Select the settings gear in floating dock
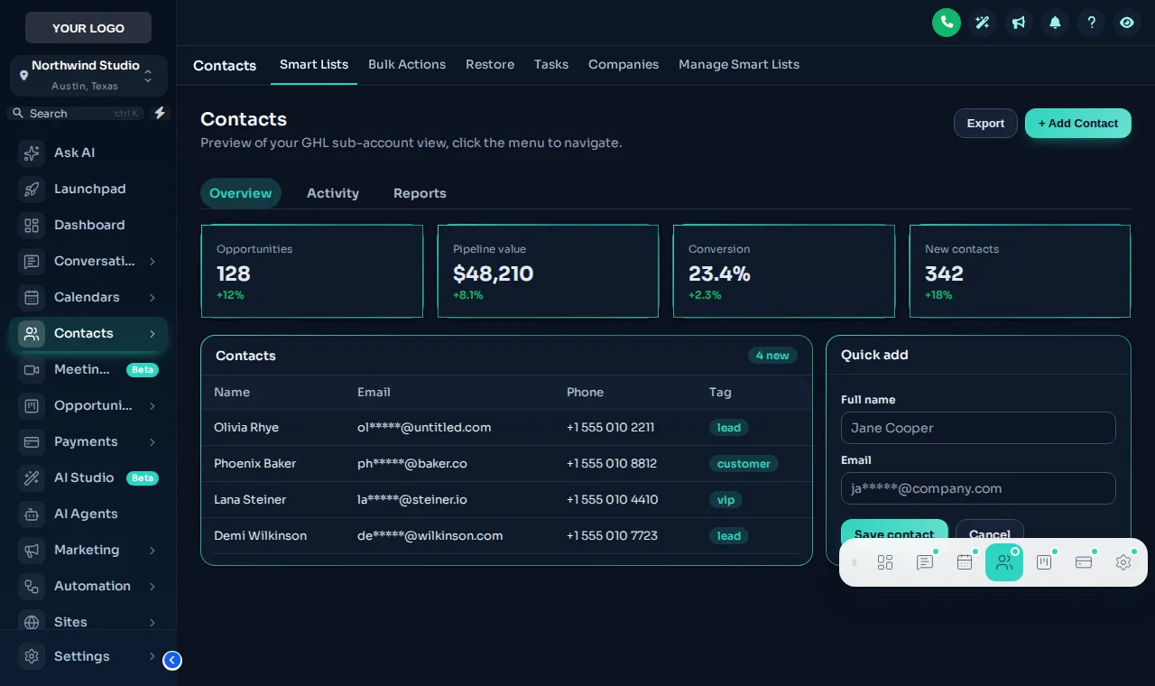 coord(1123,562)
